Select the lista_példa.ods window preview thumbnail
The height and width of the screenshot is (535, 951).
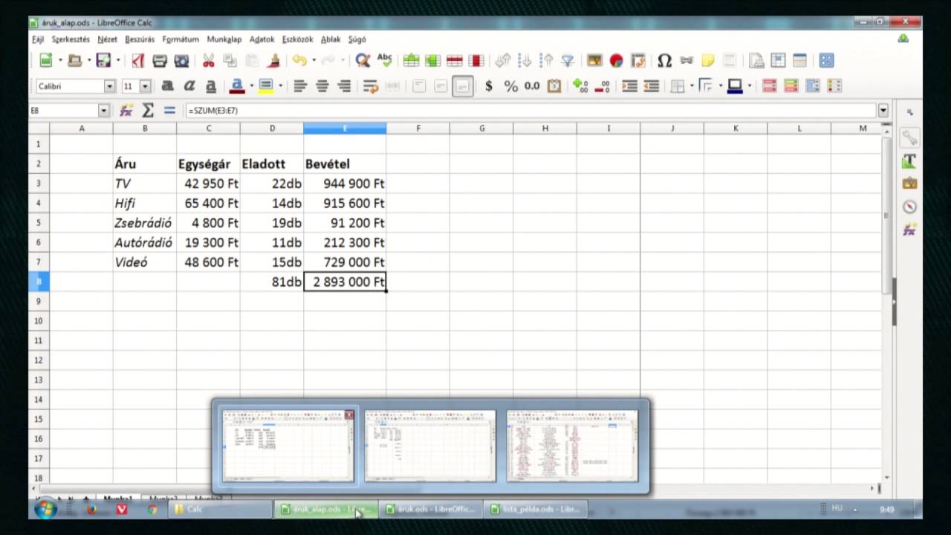point(571,446)
